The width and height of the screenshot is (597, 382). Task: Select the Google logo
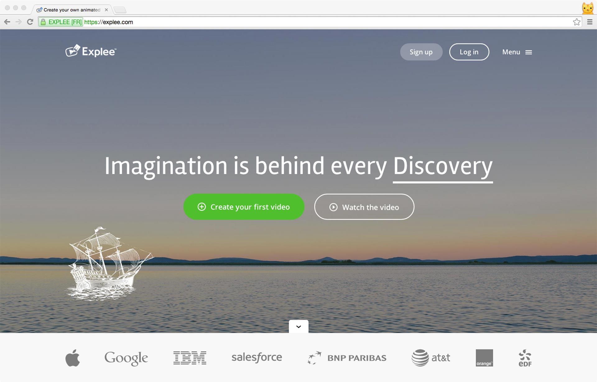point(126,358)
